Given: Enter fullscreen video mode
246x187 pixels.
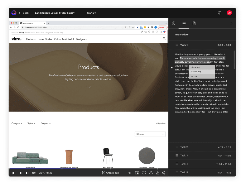Looking at the screenshot, I should [x=144, y=173].
